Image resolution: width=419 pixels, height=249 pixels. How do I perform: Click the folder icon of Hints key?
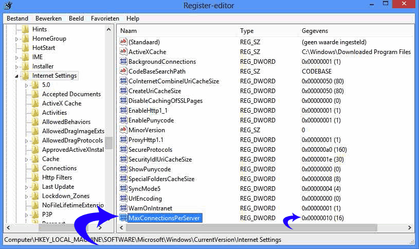[25, 29]
